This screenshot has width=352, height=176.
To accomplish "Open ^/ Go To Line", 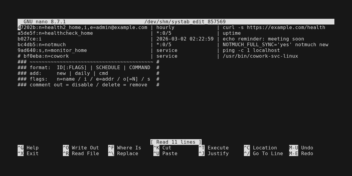I will 263,153.
